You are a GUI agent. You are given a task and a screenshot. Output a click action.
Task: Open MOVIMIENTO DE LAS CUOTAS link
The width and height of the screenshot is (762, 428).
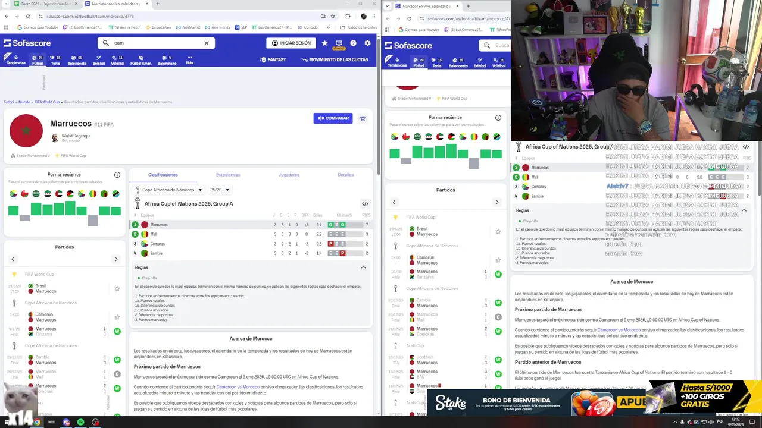(335, 60)
